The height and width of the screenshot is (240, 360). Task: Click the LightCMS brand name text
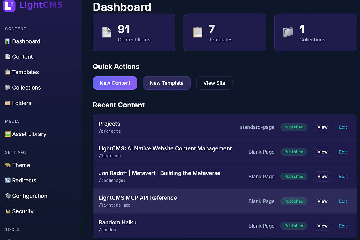(x=41, y=5)
